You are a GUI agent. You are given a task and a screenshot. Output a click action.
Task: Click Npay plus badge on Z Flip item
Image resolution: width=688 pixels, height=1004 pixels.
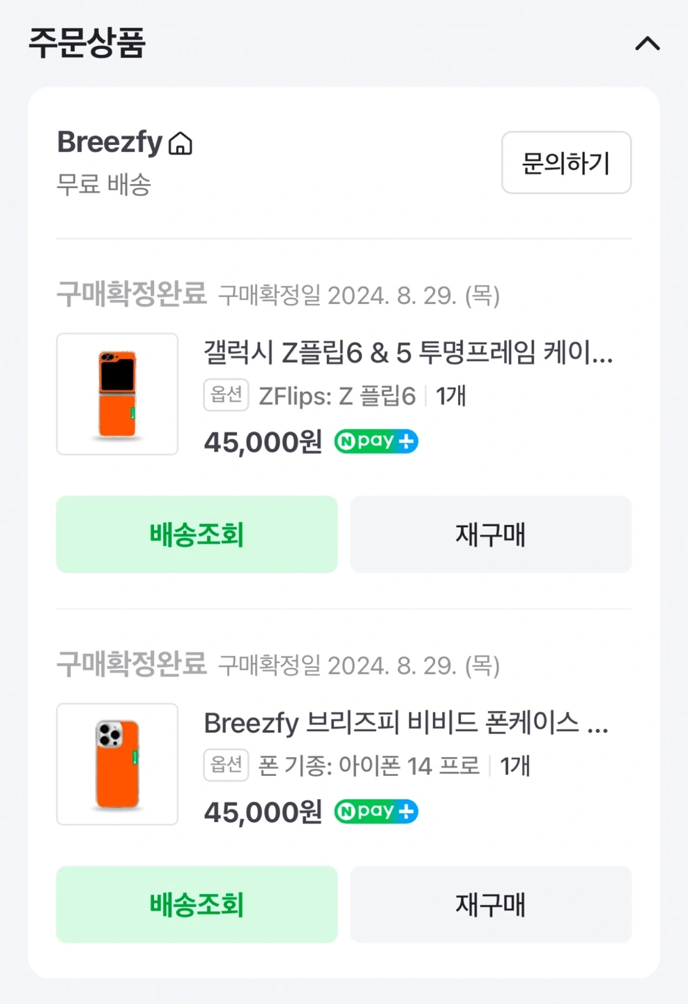click(376, 441)
